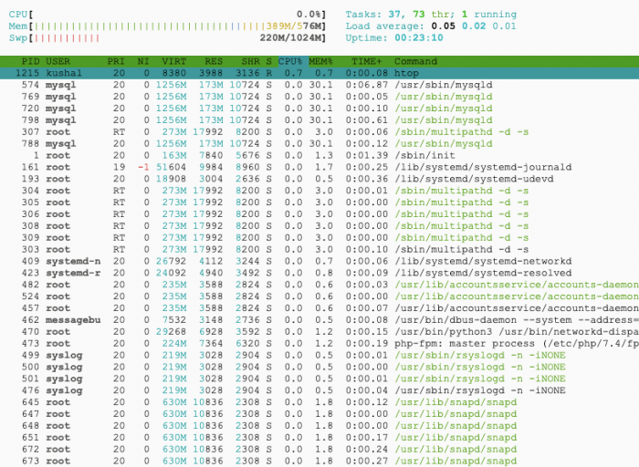639x467 pixels.
Task: Select the mysqld process with PID 574
Action: (319, 84)
